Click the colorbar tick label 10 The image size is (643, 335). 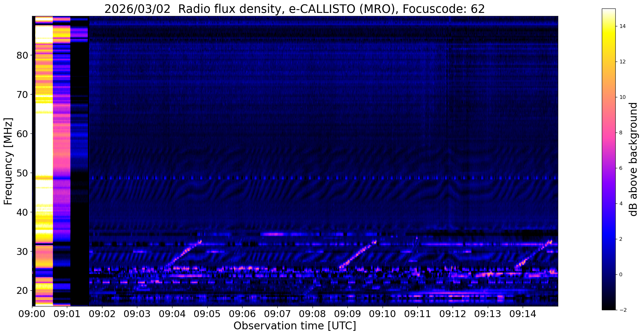[x=622, y=97]
